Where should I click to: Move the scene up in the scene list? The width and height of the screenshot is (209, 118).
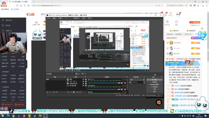(54, 92)
